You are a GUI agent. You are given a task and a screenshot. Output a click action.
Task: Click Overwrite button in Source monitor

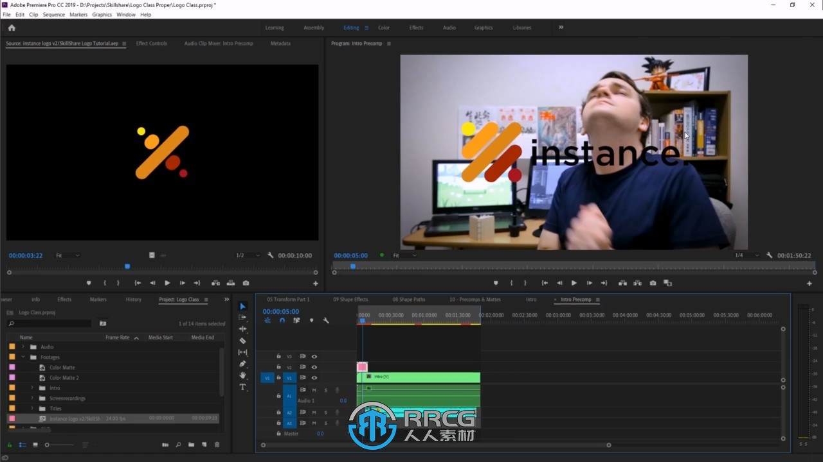[231, 283]
